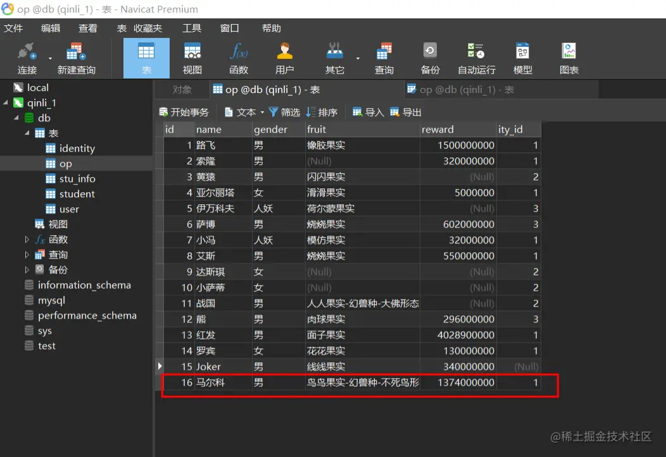Click the reward column header
The height and width of the screenshot is (457, 666).
(458, 130)
